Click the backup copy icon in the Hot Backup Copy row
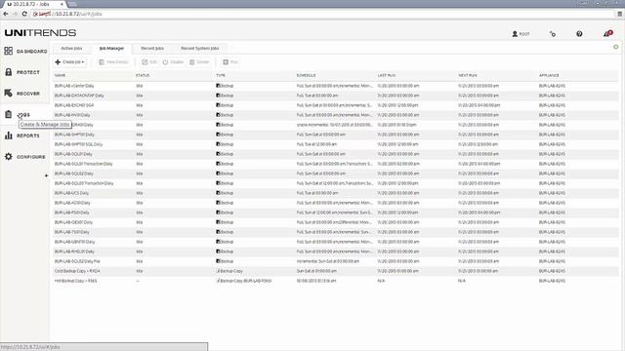The image size is (625, 351). 218,281
